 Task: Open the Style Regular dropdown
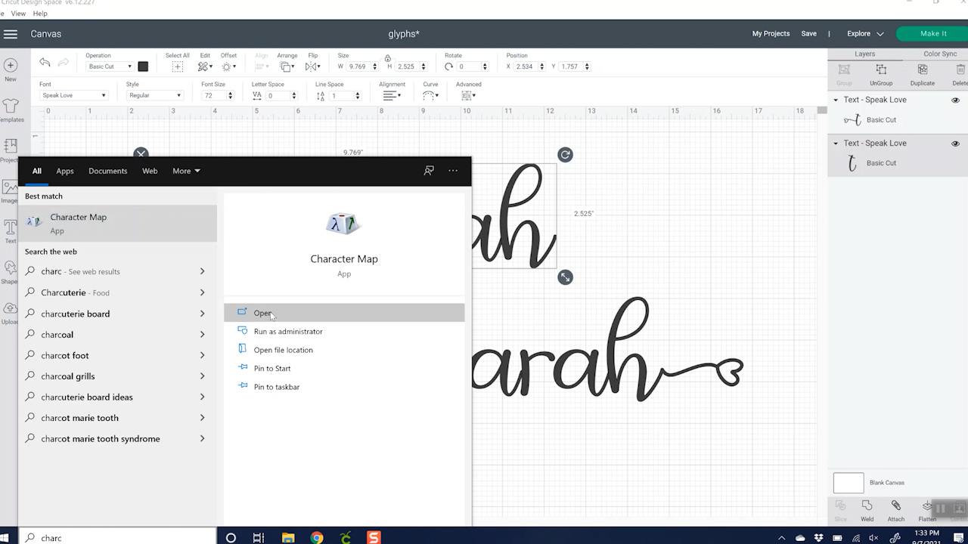(154, 95)
